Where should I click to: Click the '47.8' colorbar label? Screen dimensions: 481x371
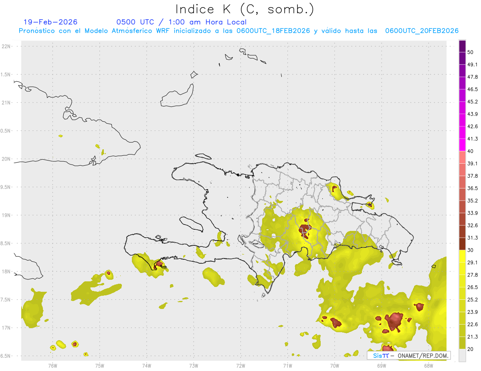coord(473,77)
